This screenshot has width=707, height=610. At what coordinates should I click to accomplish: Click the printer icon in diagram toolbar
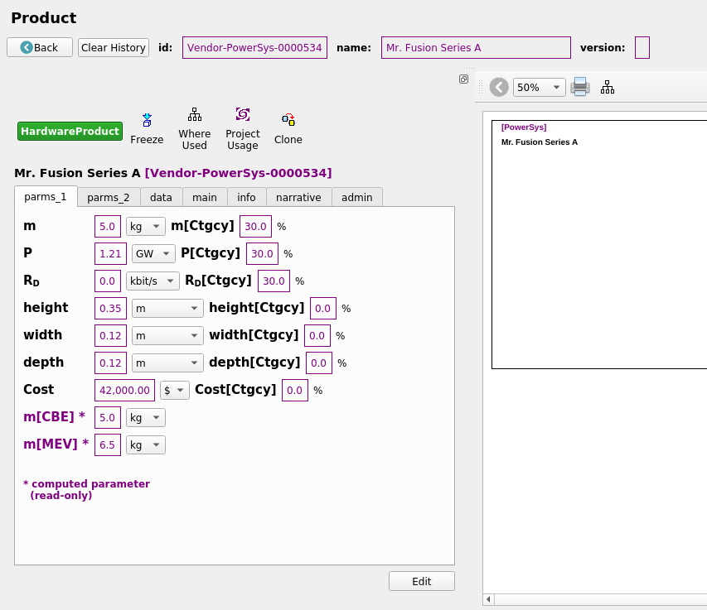580,87
